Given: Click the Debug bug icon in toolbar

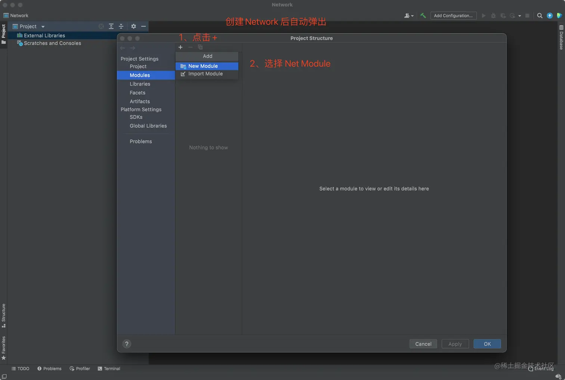Looking at the screenshot, I should point(493,16).
